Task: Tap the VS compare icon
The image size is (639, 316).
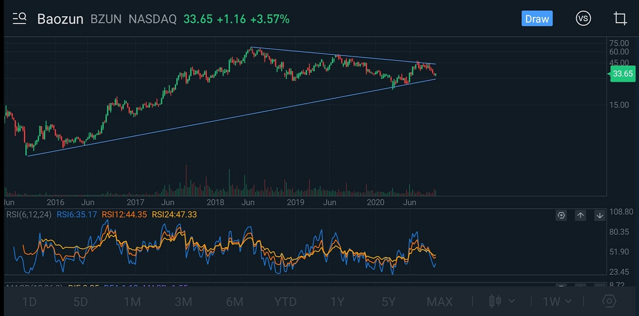Action: [583, 18]
